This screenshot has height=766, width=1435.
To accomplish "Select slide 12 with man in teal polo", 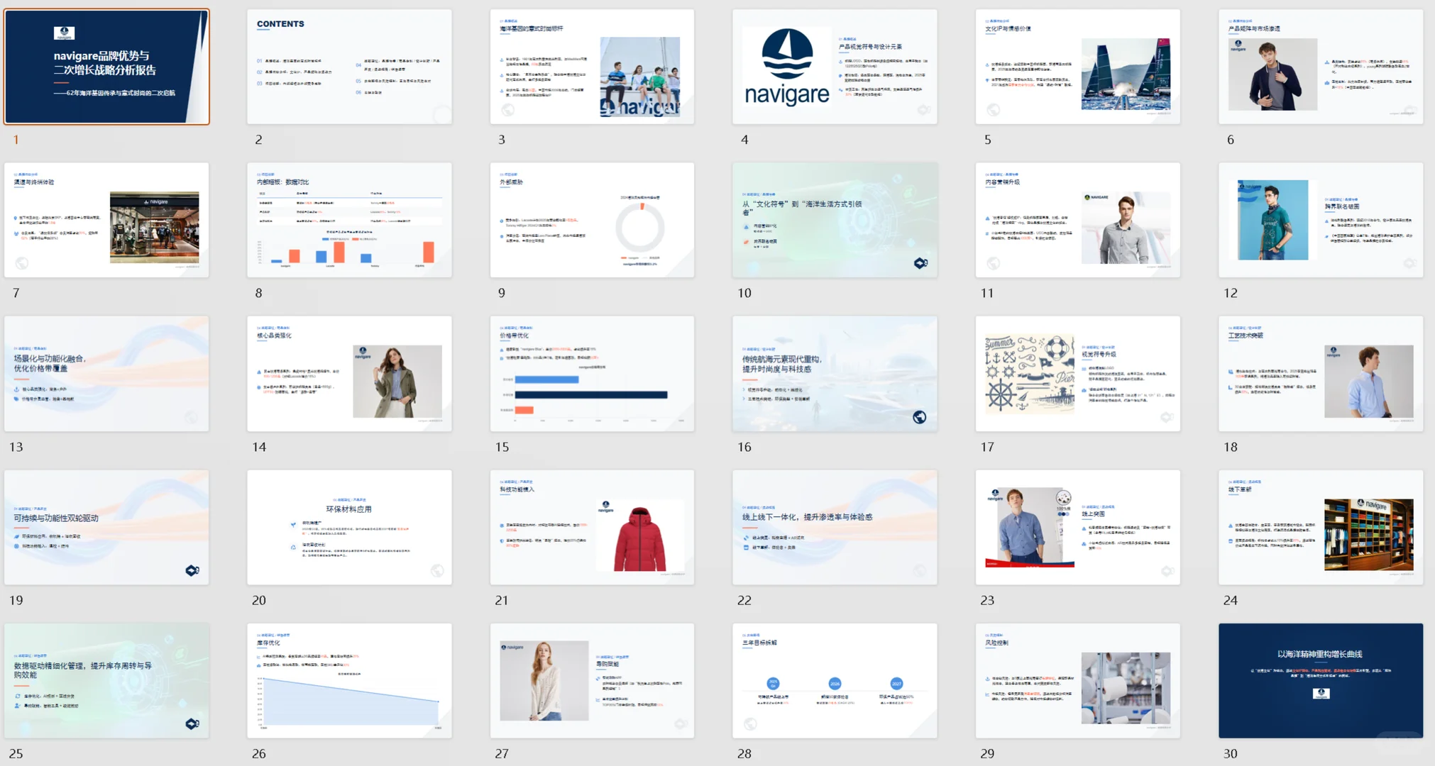I will 1321,220.
